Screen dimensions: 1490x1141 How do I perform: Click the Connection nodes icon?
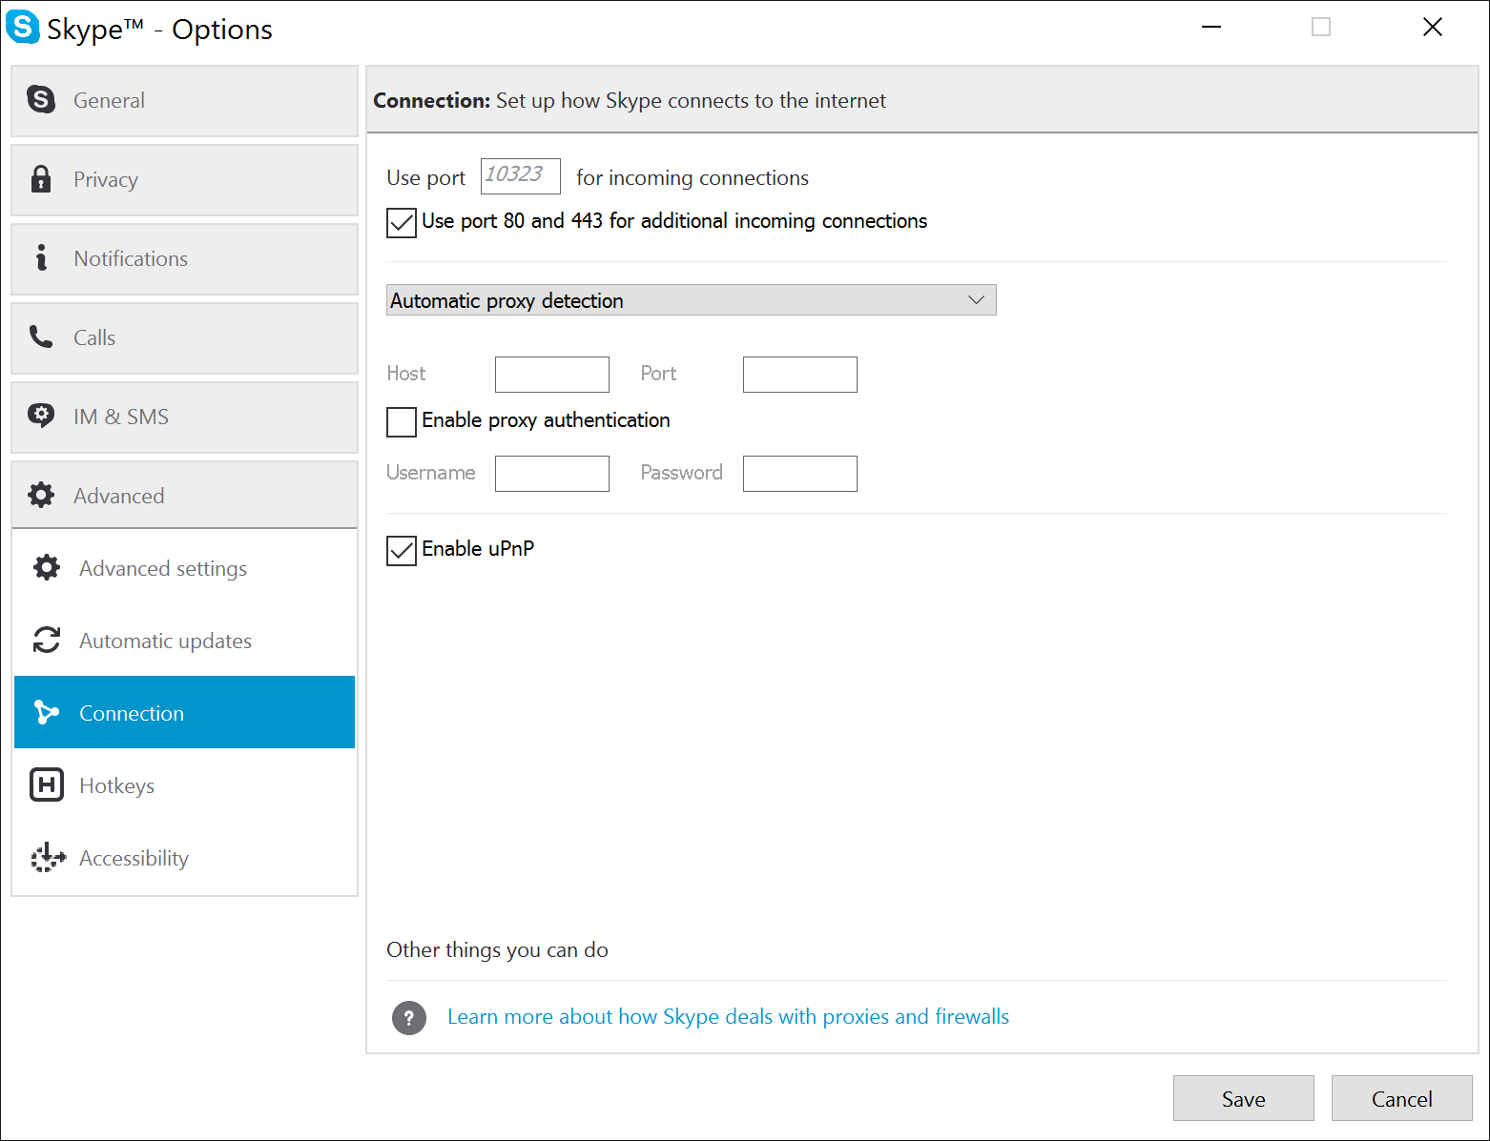pos(47,712)
